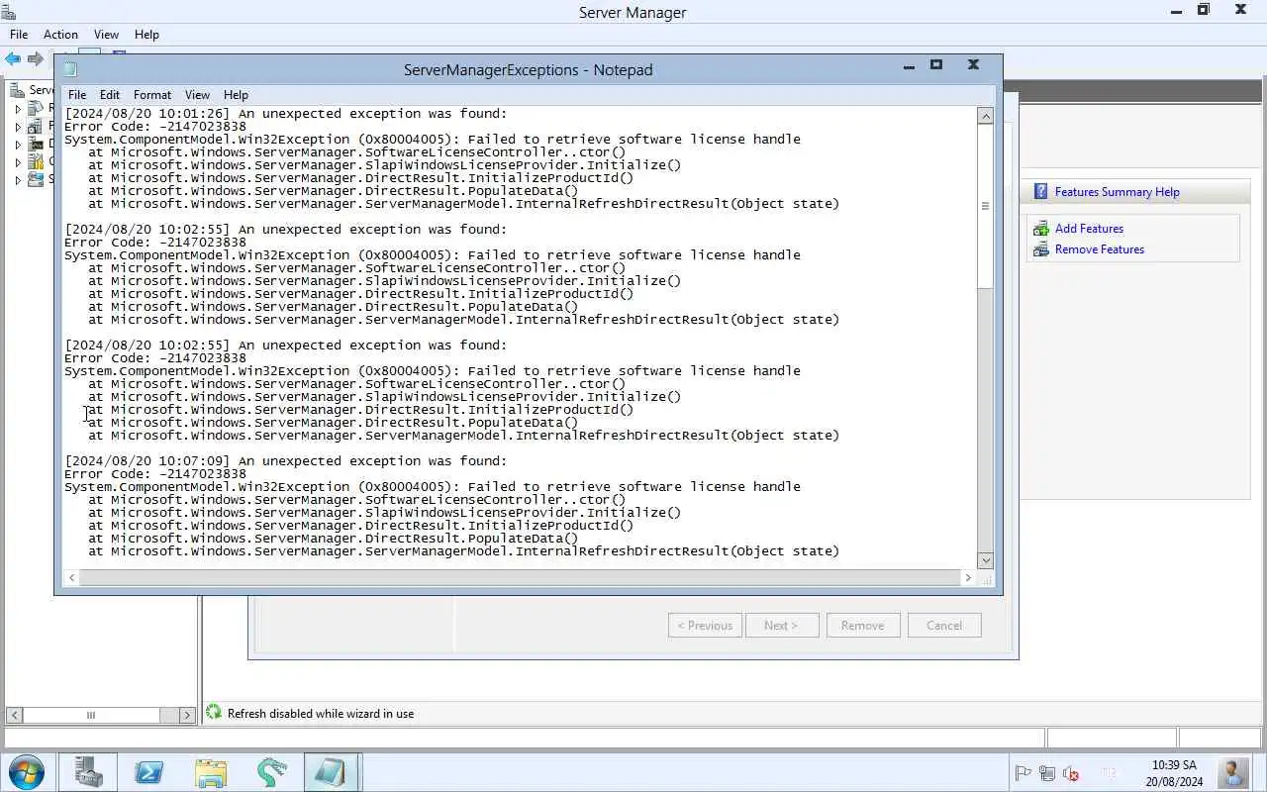The height and width of the screenshot is (792, 1267).
Task: Click Server Manager's forward arrow toolbar icon
Action: click(x=36, y=59)
